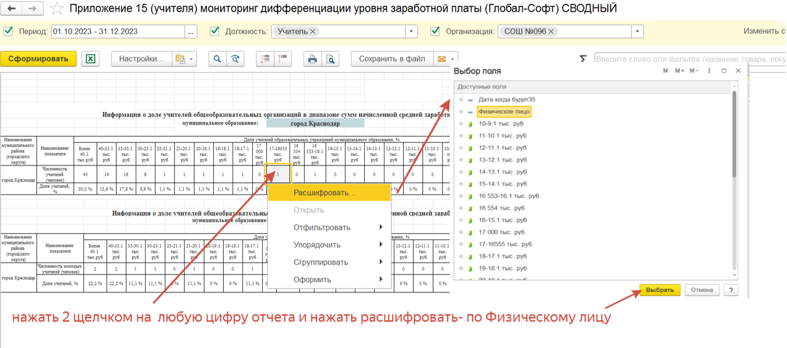
Task: Click the print preview icon
Action: pyautogui.click(x=330, y=59)
